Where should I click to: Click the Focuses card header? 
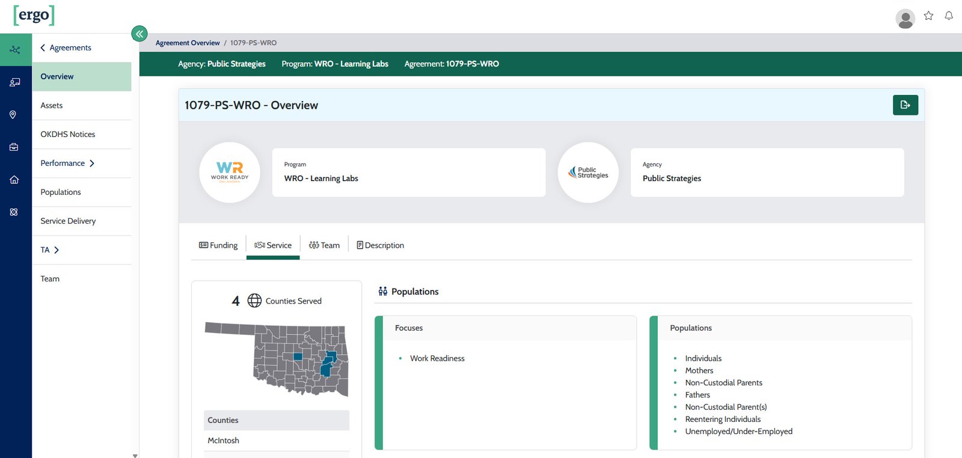[x=509, y=328]
